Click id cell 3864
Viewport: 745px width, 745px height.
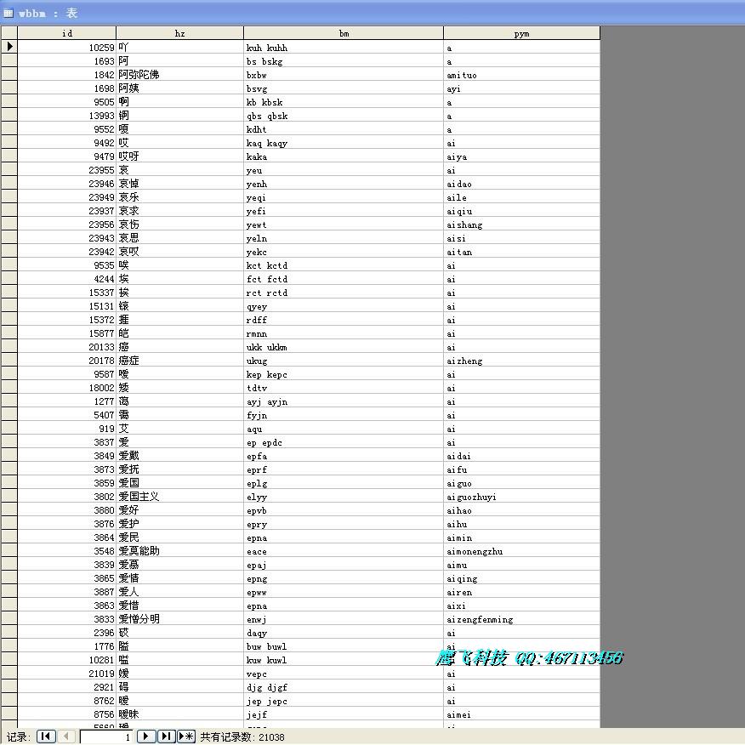point(67,537)
